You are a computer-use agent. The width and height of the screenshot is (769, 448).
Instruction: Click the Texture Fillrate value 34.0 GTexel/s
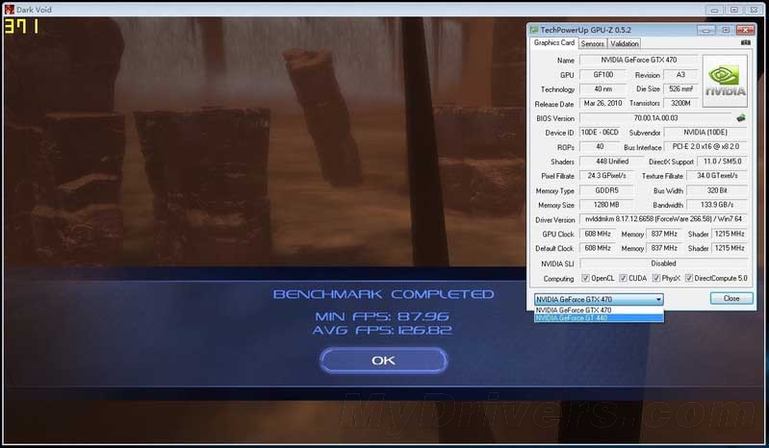tap(717, 176)
